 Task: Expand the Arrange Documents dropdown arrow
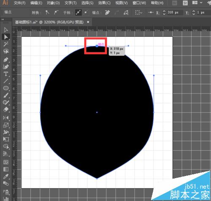click(x=201, y=3)
